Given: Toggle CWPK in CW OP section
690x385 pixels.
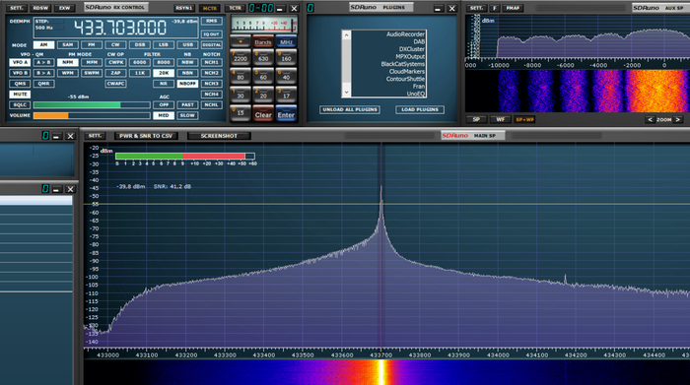Looking at the screenshot, I should pyautogui.click(x=115, y=62).
